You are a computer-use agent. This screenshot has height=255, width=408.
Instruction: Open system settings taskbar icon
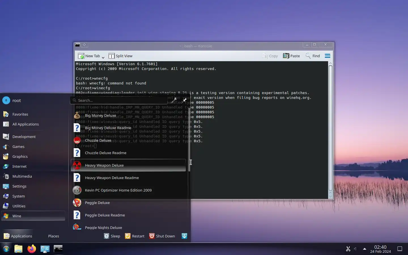tap(45, 249)
